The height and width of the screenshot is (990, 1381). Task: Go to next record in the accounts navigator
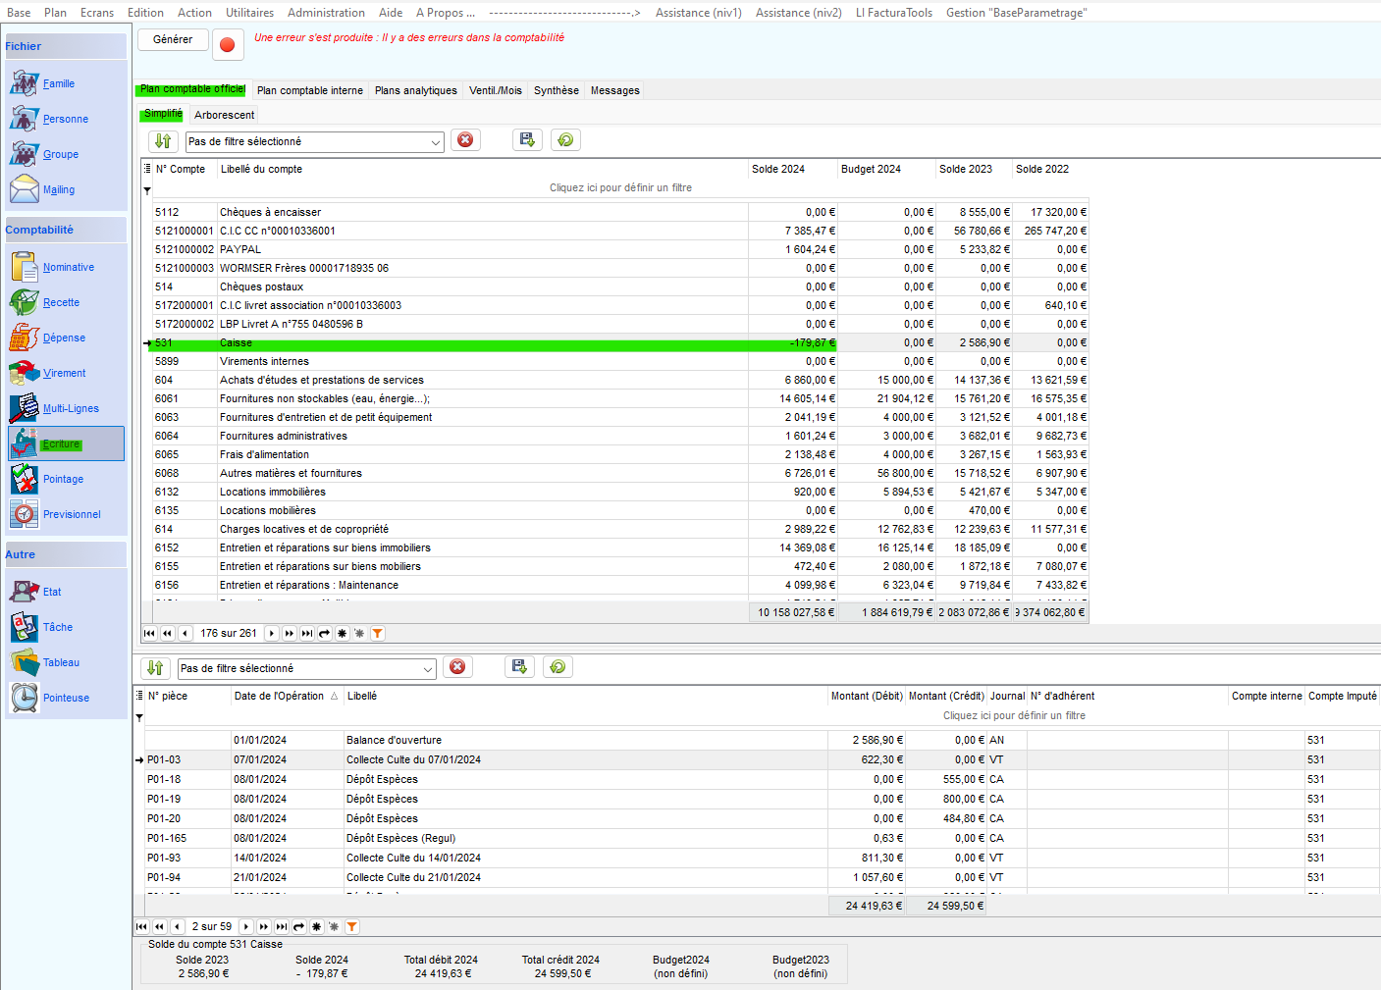pos(272,634)
